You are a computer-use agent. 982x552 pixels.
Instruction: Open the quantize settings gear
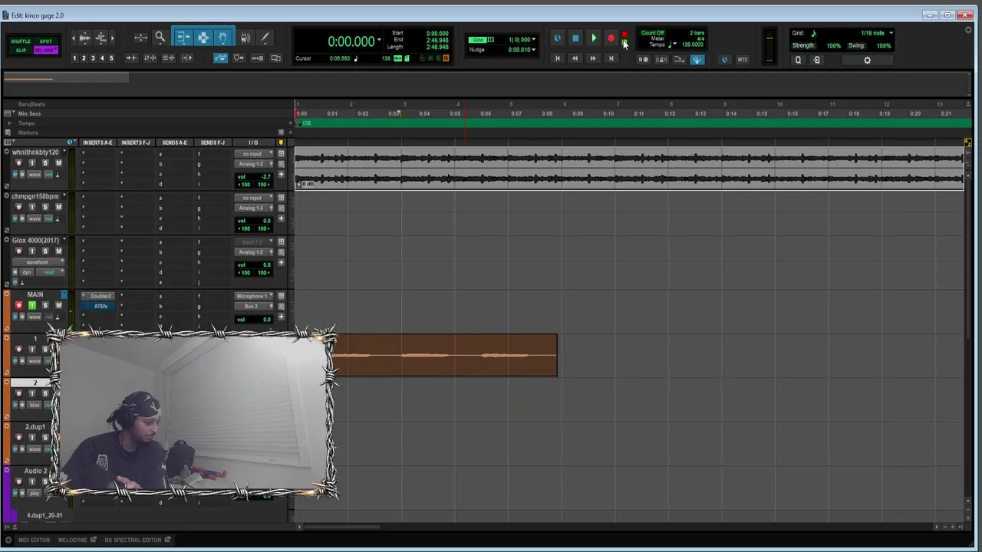tap(867, 60)
